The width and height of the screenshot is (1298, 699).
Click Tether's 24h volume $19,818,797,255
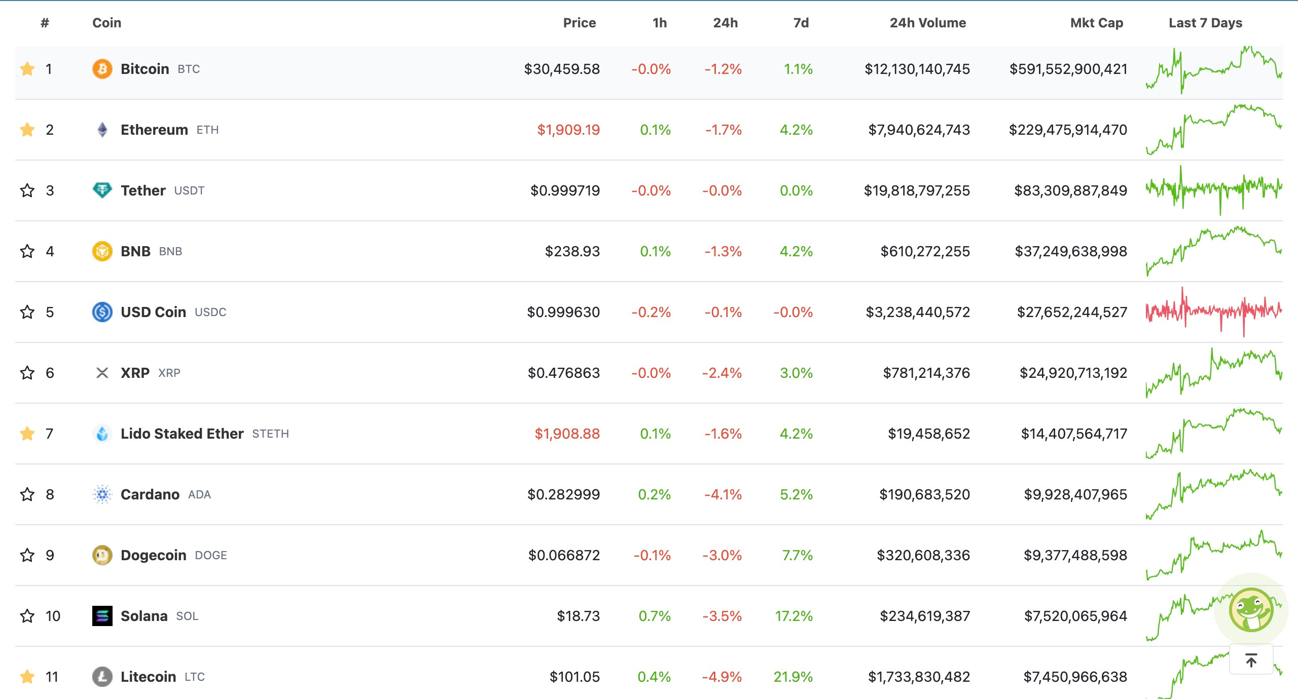click(x=917, y=190)
